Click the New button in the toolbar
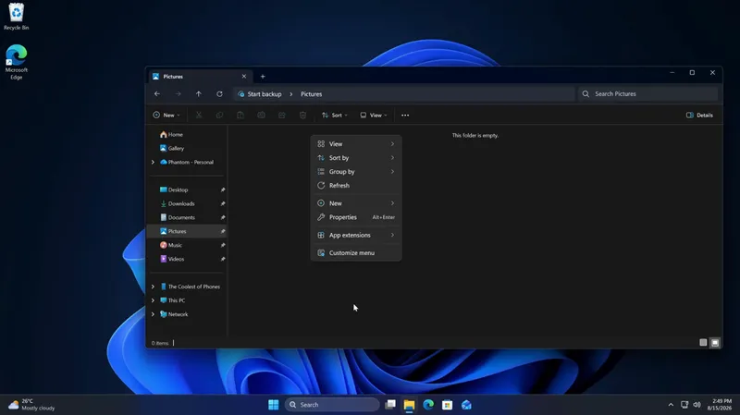Screen dimensions: 740x415 [166, 115]
